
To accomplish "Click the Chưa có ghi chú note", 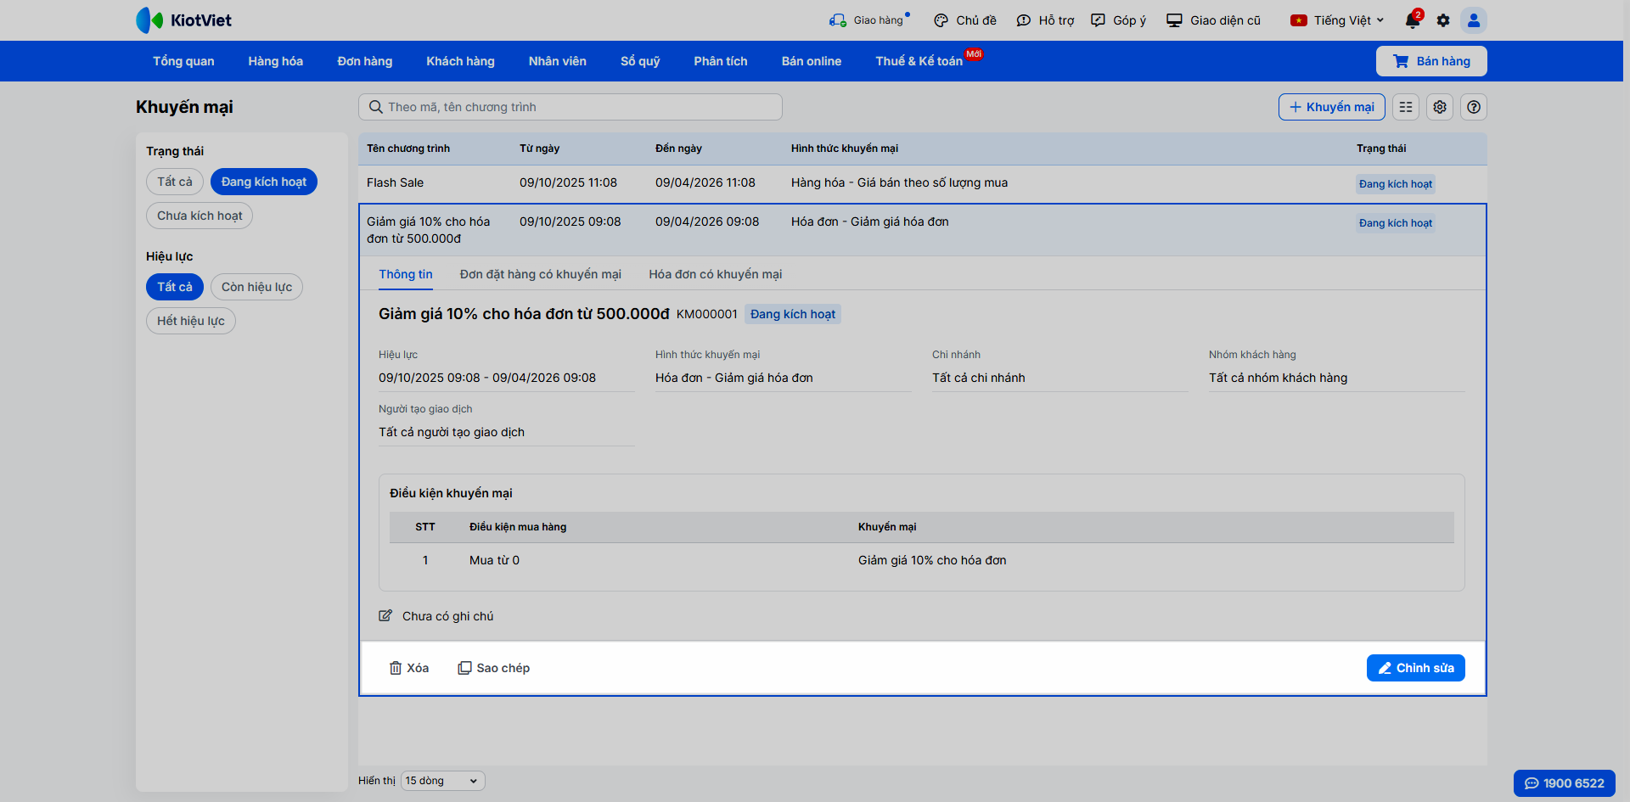I will [x=447, y=616].
